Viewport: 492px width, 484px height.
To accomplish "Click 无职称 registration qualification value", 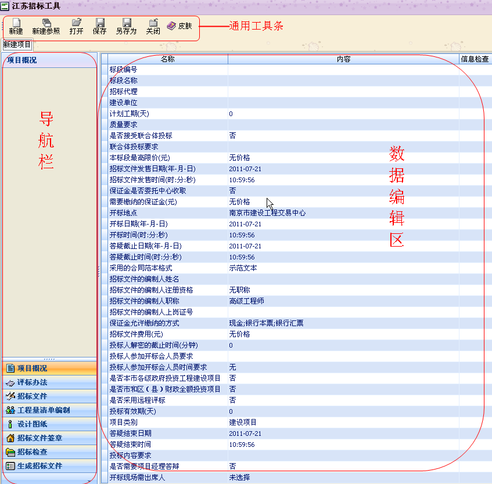I will click(x=343, y=290).
